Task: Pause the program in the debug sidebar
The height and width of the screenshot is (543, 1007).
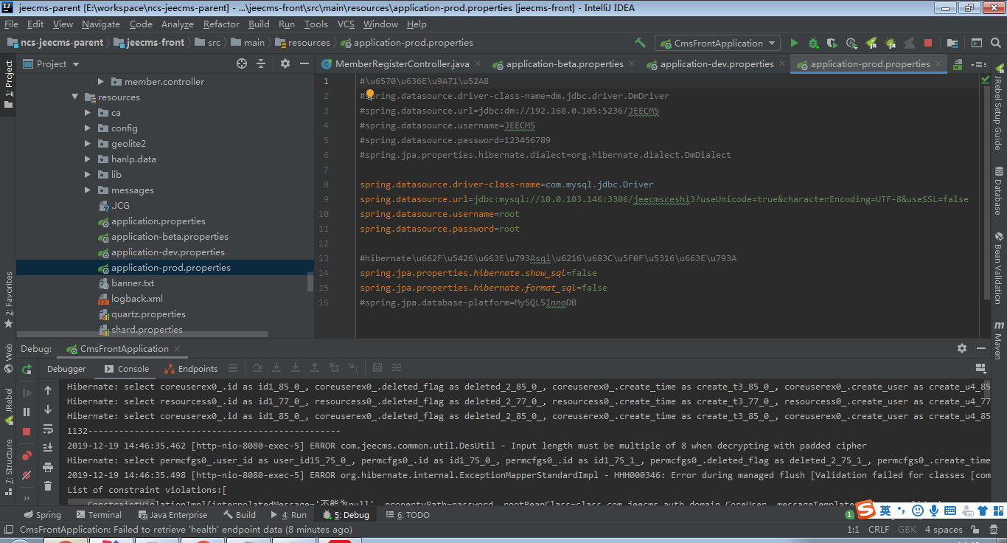Action: (27, 412)
